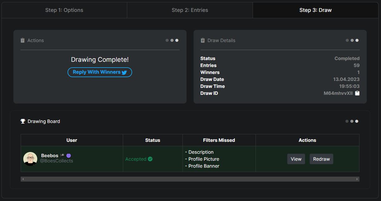The image size is (381, 201).
Task: Open the Drawing Board three-dot menu
Action: [352, 121]
